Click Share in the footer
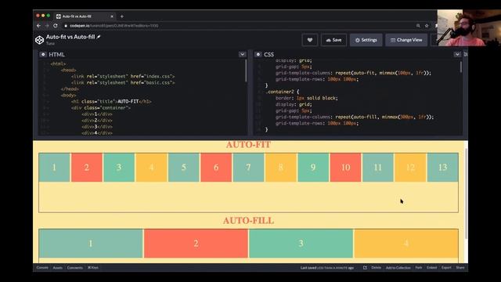The width and height of the screenshot is (501, 282). click(460, 268)
